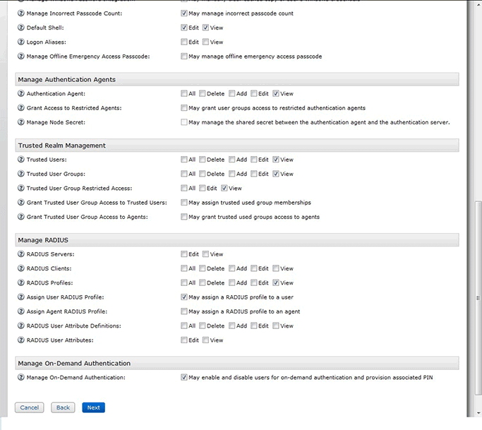Click help icon next to Trusted Users
482x430 pixels.
point(21,160)
